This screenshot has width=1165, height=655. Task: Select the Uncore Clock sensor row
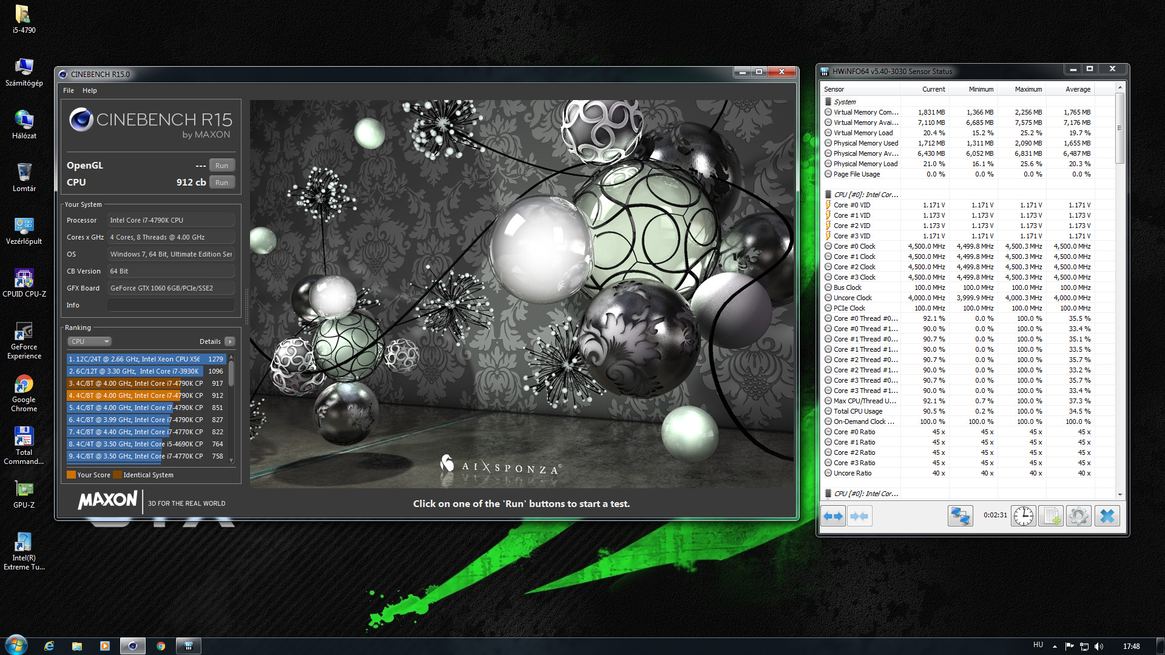tap(968, 298)
